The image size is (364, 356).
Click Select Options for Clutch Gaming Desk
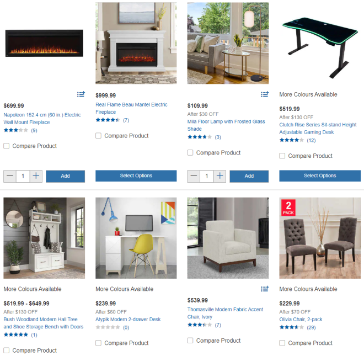point(320,176)
